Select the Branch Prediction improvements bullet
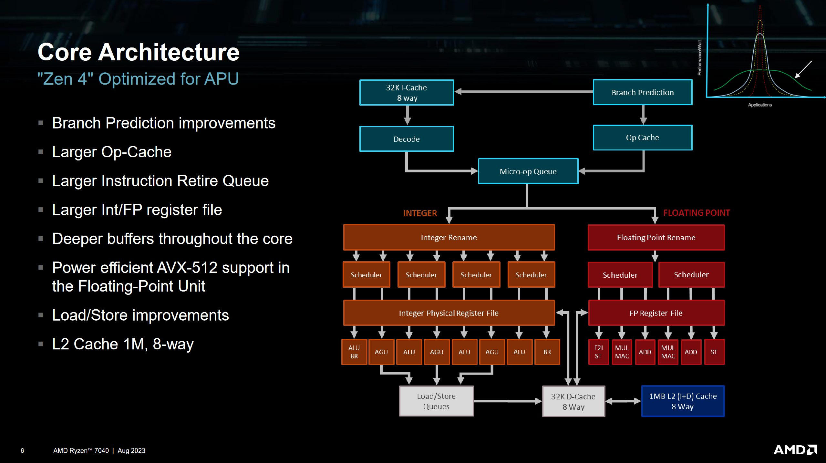Image resolution: width=826 pixels, height=463 pixels. tap(164, 123)
